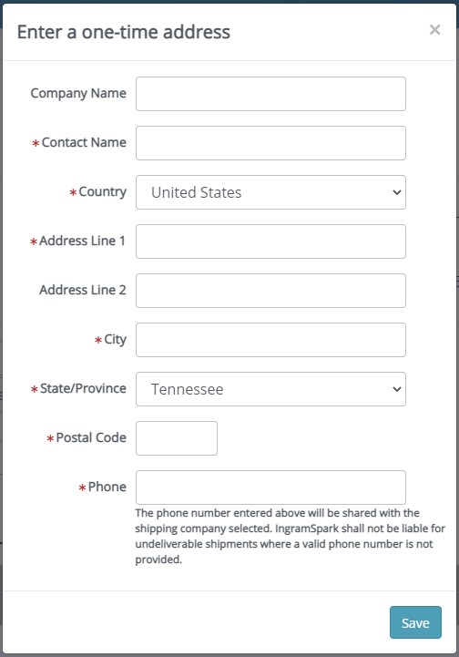Focus the Phone number input field
This screenshot has height=657, width=459.
(x=270, y=488)
